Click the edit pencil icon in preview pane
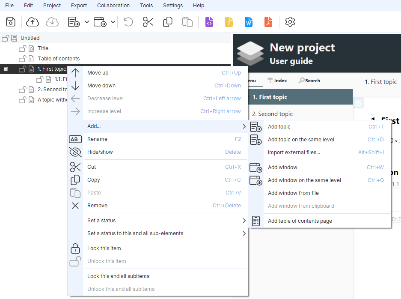The width and height of the screenshot is (401, 299). 358,103
